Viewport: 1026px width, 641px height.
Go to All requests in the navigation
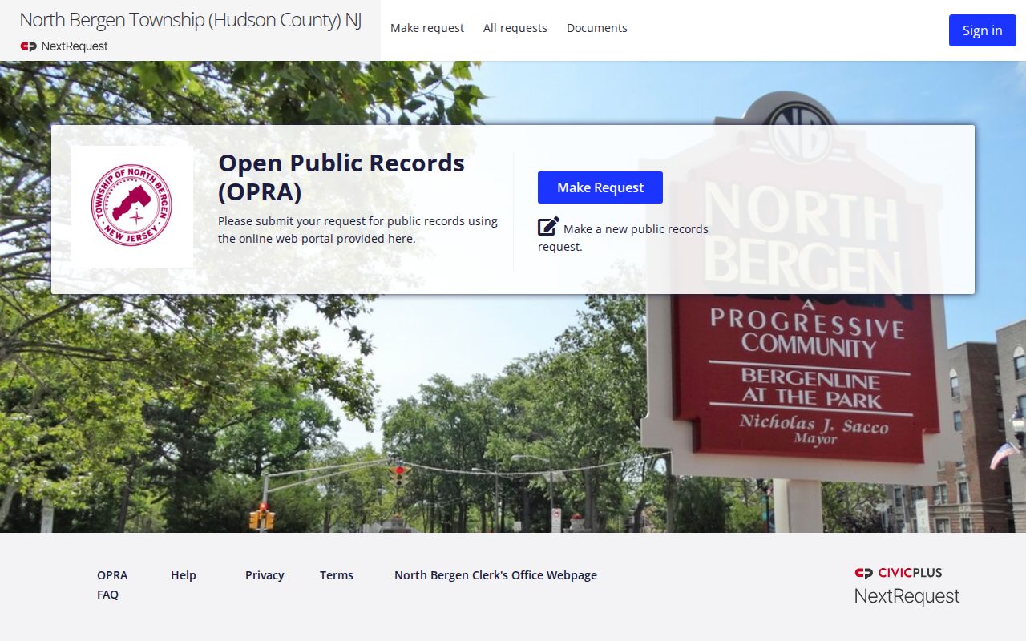pos(515,28)
